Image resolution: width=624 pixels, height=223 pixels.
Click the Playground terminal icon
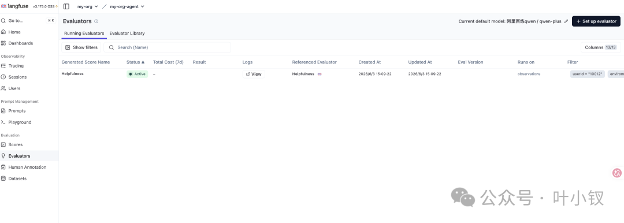(3, 122)
